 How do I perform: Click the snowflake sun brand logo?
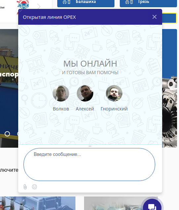(23, 5)
